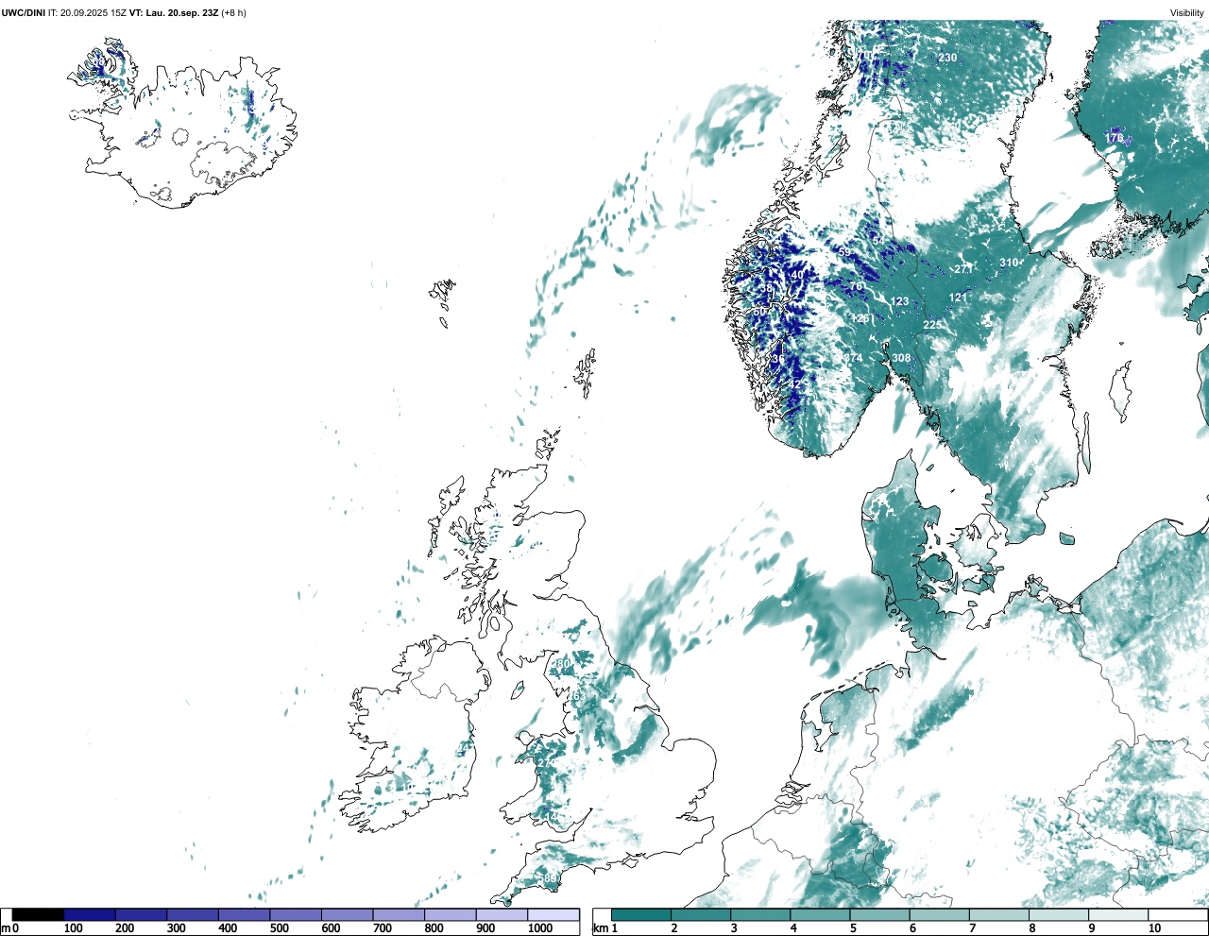Pick the 500–600 m legend color segment
The height and width of the screenshot is (936, 1209).
pyautogui.click(x=296, y=914)
